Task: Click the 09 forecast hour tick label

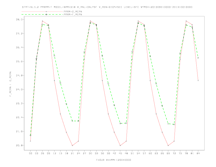Action: point(48,153)
